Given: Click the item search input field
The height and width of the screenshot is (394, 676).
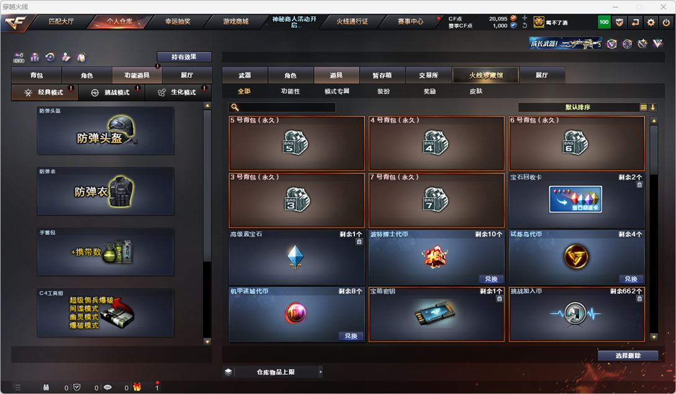Looking at the screenshot, I should (282, 107).
